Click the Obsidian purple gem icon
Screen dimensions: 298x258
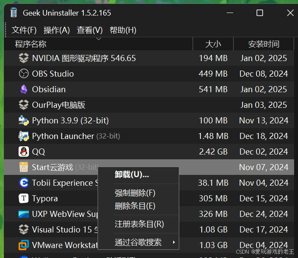24,89
